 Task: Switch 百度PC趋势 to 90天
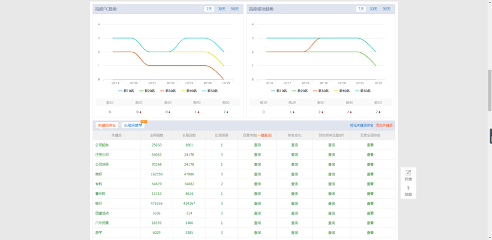click(235, 9)
